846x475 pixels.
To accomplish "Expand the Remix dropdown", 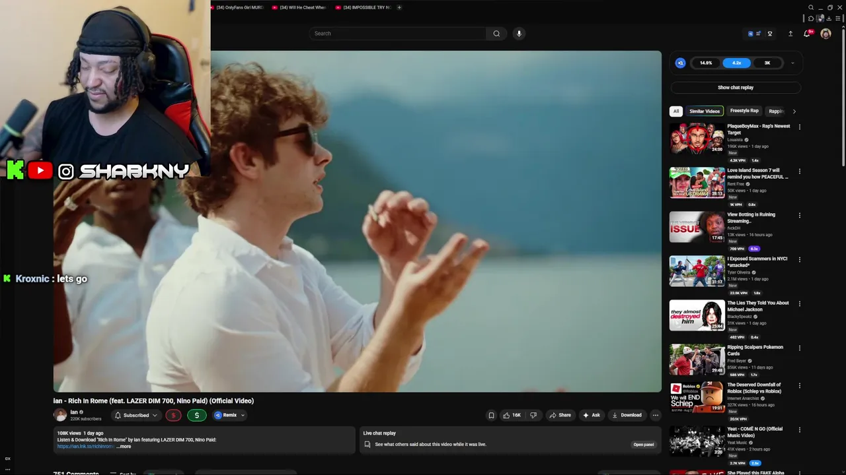I will pos(243,415).
